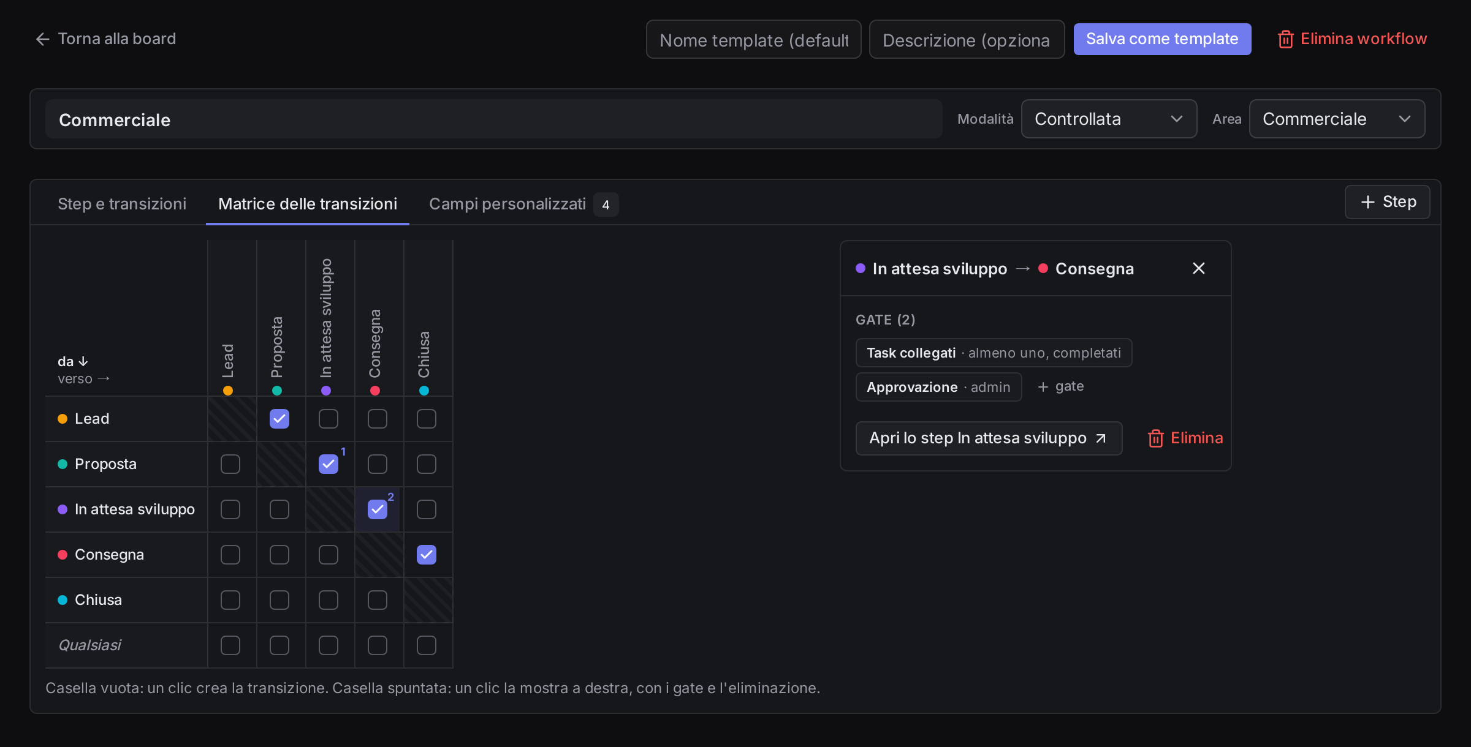The height and width of the screenshot is (747, 1471).
Task: Open the Modalità Controllata dropdown
Action: pyautogui.click(x=1109, y=119)
